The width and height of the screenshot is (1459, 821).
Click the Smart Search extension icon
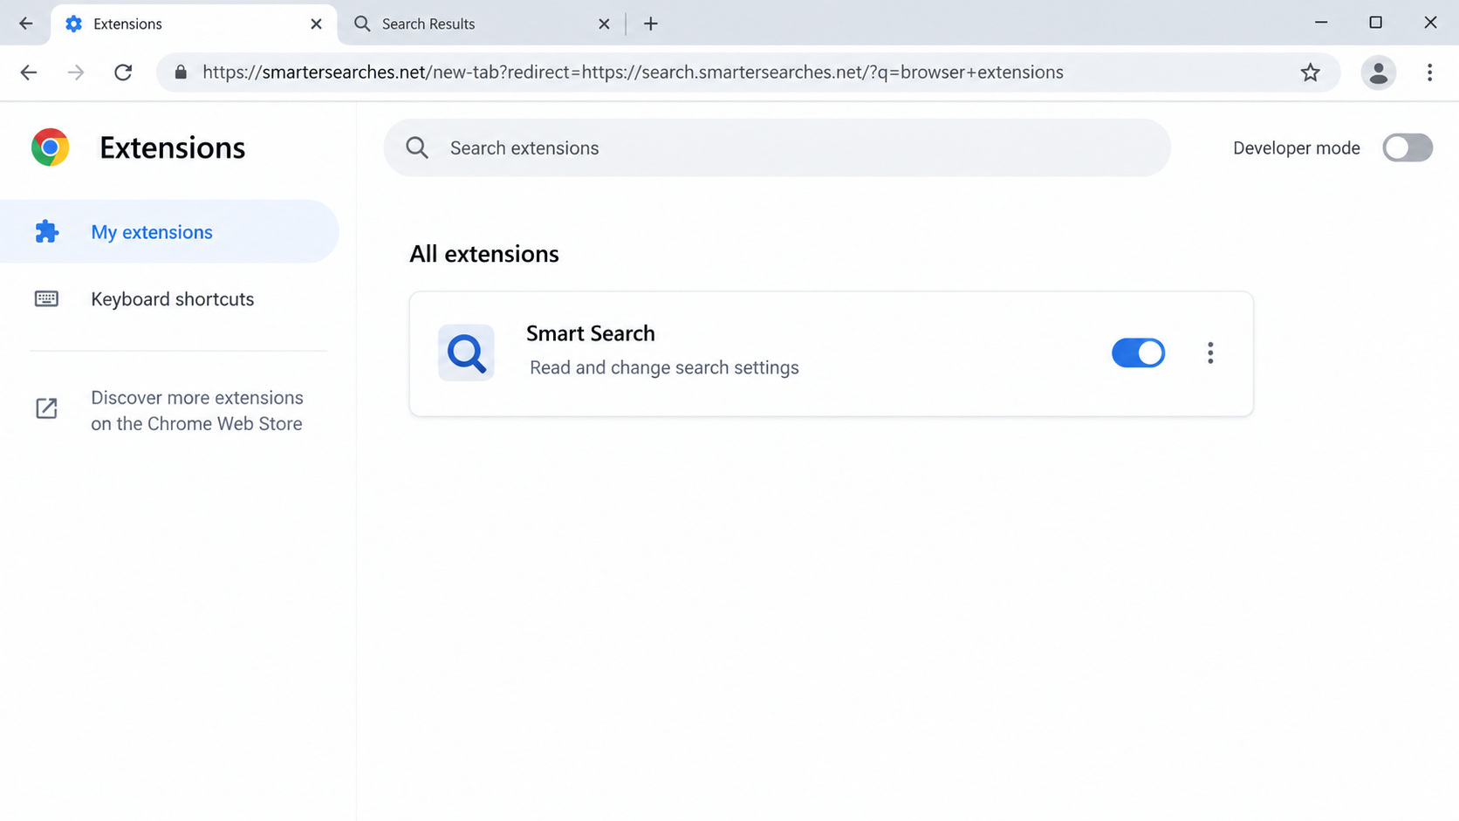pyautogui.click(x=466, y=352)
